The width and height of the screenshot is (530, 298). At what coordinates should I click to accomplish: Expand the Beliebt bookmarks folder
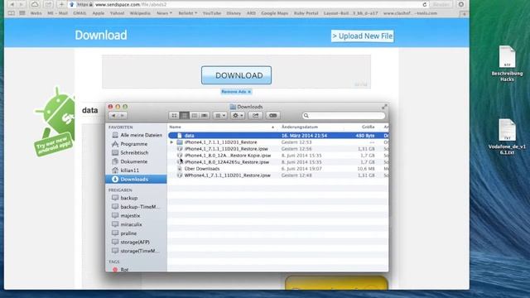pyautogui.click(x=188, y=13)
